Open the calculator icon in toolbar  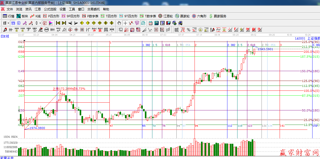pyautogui.click(x=156, y=23)
